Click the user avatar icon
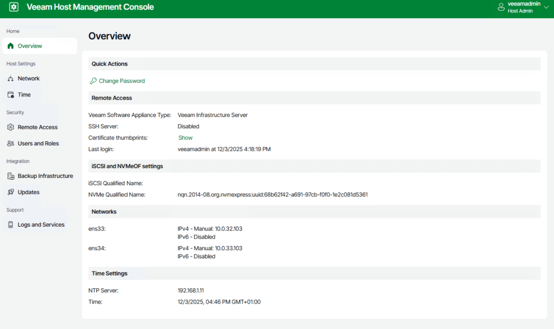 click(x=501, y=7)
